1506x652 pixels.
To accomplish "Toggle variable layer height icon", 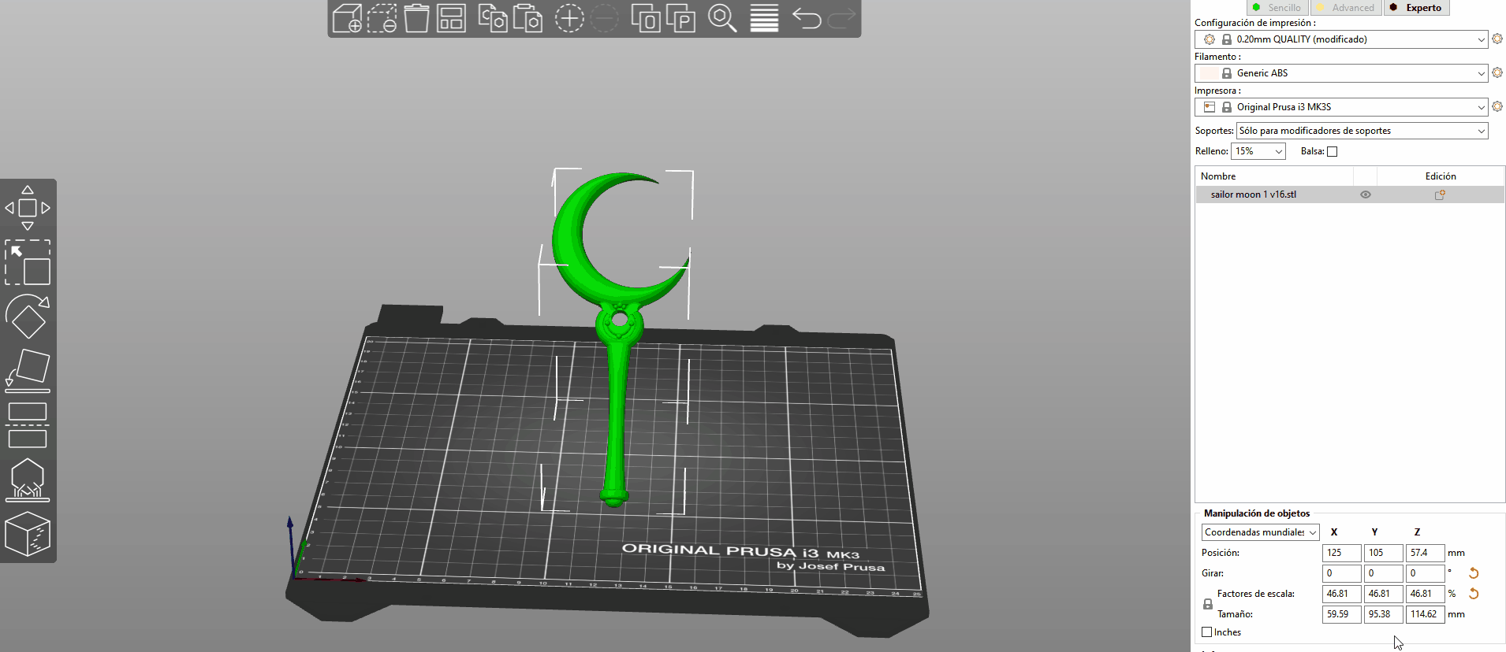I will click(x=764, y=18).
